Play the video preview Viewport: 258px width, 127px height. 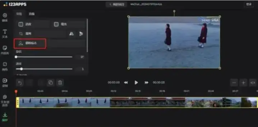pos(136,82)
